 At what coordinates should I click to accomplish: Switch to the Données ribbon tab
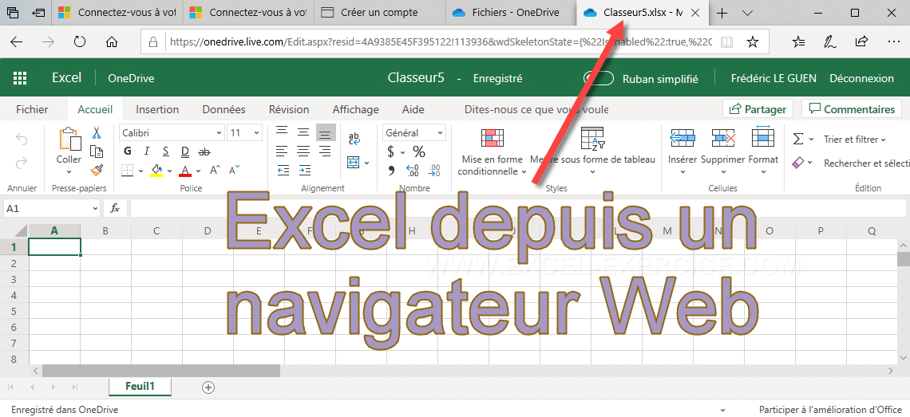click(224, 109)
